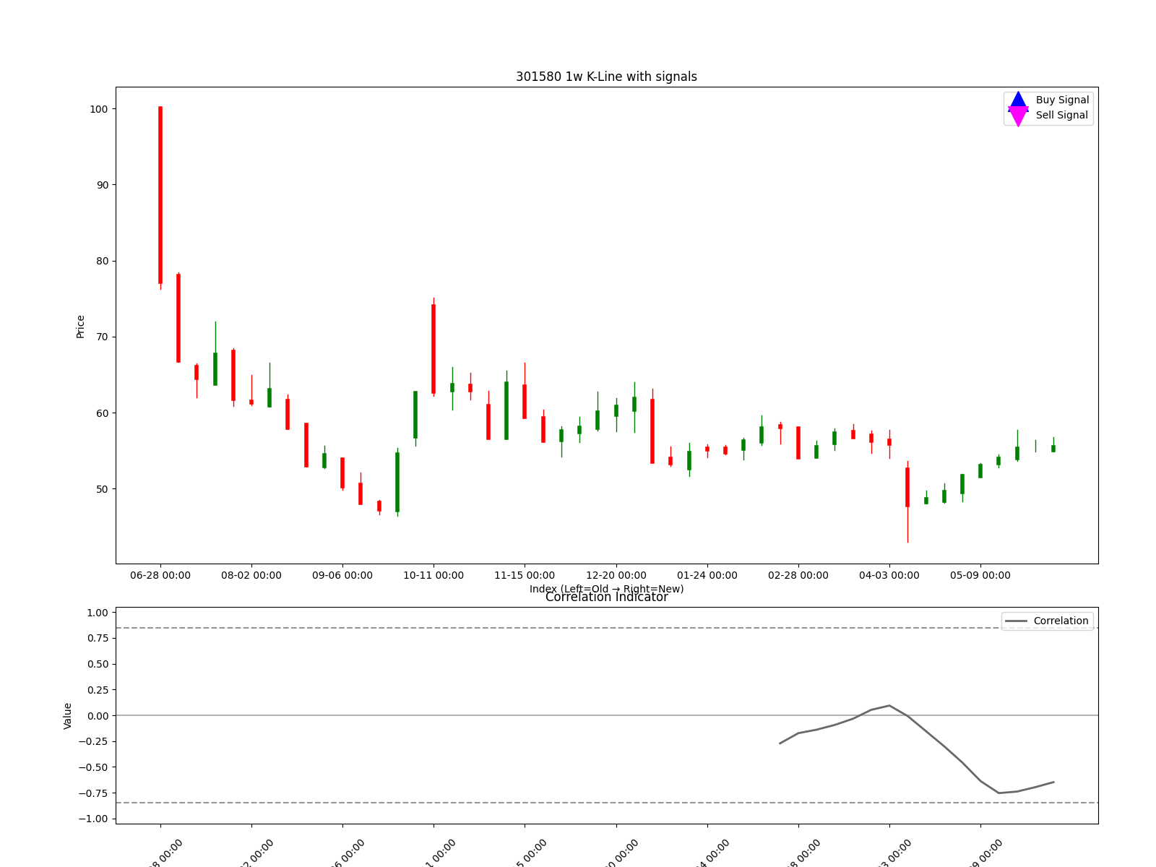Click the 100 price axis tick label
The image size is (1156, 867).
pos(99,109)
